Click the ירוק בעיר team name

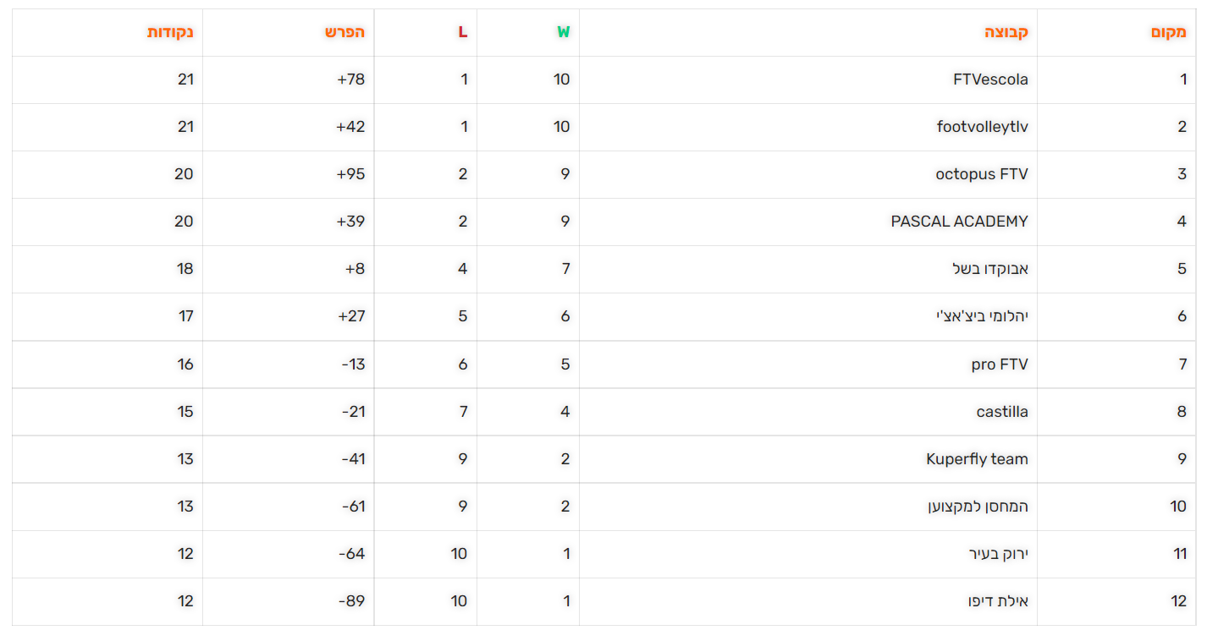998,554
